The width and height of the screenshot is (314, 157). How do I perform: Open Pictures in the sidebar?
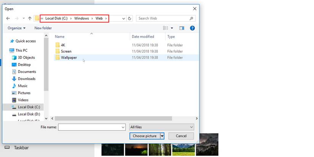coord(21,93)
